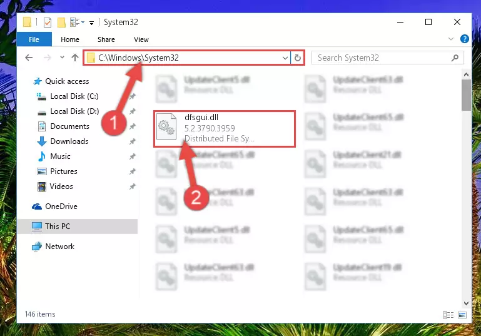Screen dimensions: 481x336
Task: Click the Downloads blue arrow icon
Action: pos(42,141)
